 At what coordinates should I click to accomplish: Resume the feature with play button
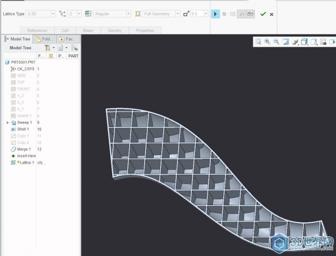pos(215,14)
